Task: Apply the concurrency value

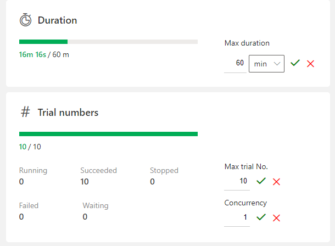Action: [x=261, y=217]
